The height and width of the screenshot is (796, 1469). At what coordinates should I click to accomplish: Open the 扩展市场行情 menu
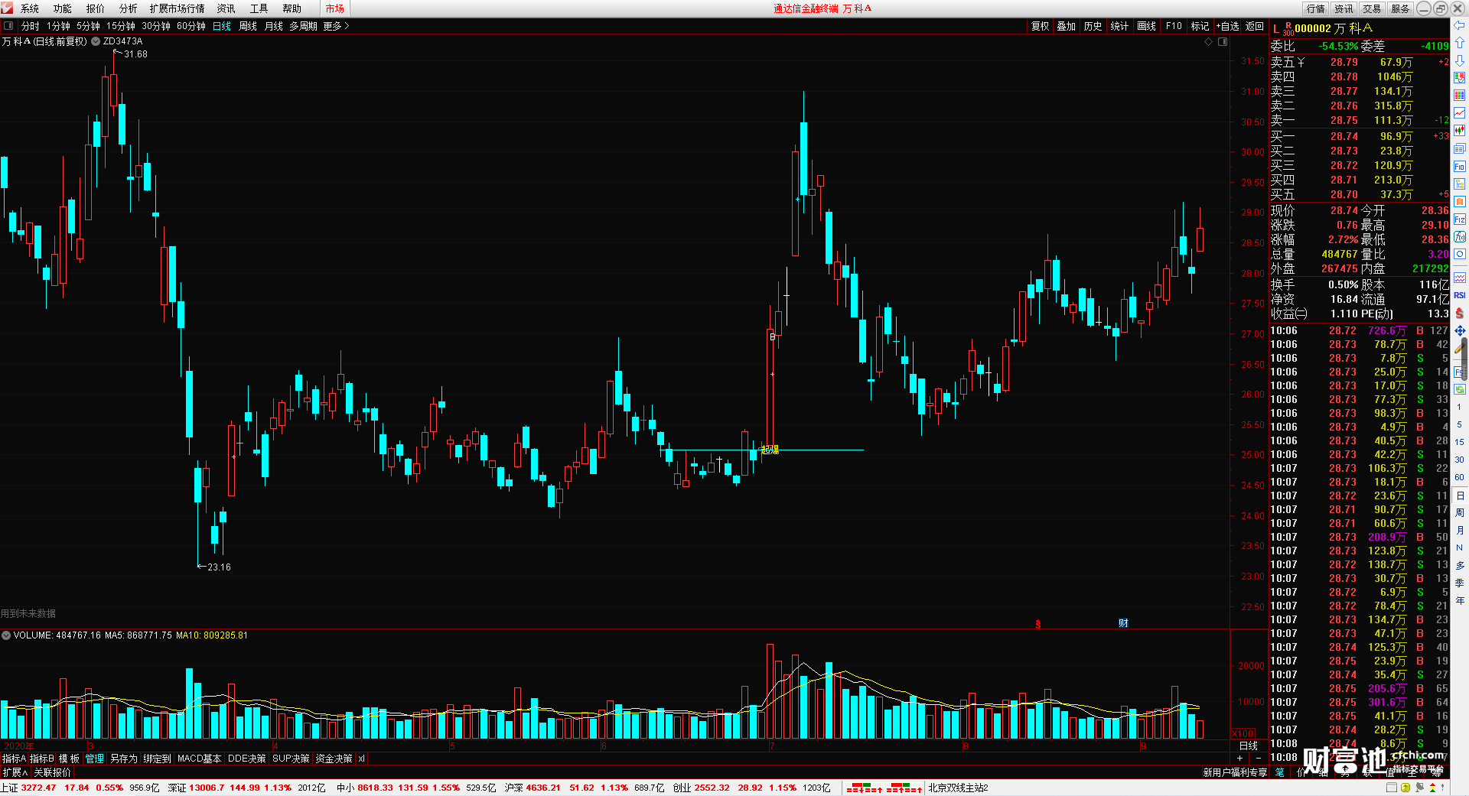(x=178, y=8)
